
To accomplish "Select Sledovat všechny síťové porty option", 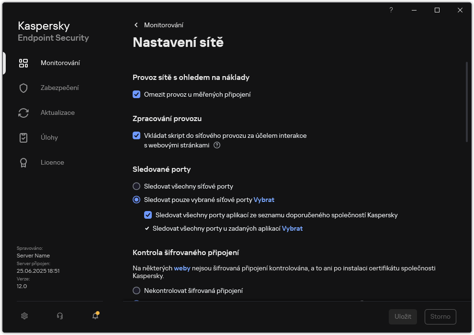I will click(x=136, y=186).
